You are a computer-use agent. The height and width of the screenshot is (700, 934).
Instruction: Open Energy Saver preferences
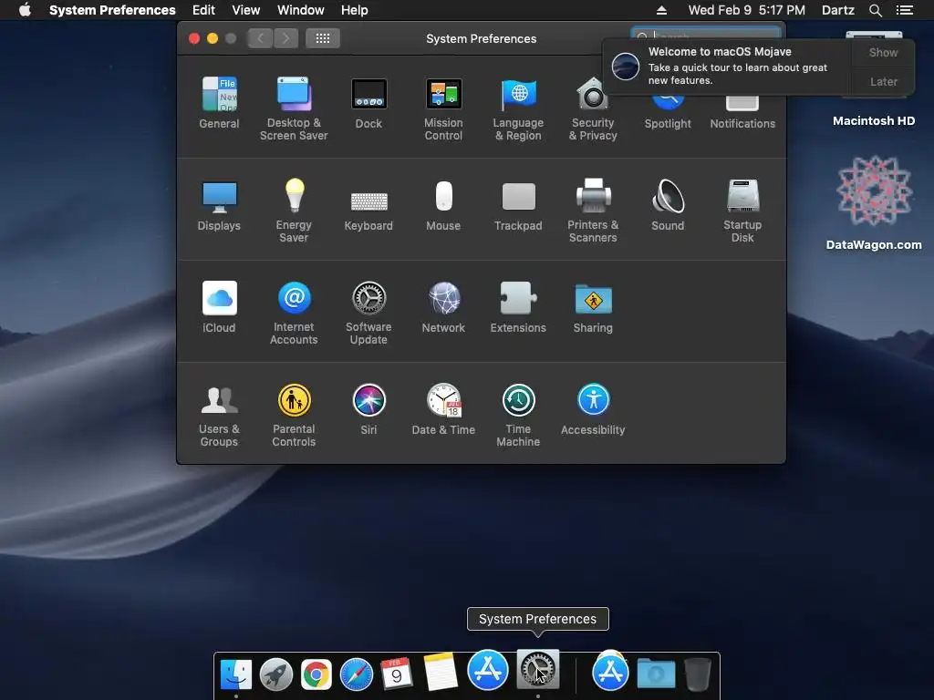[x=294, y=211]
